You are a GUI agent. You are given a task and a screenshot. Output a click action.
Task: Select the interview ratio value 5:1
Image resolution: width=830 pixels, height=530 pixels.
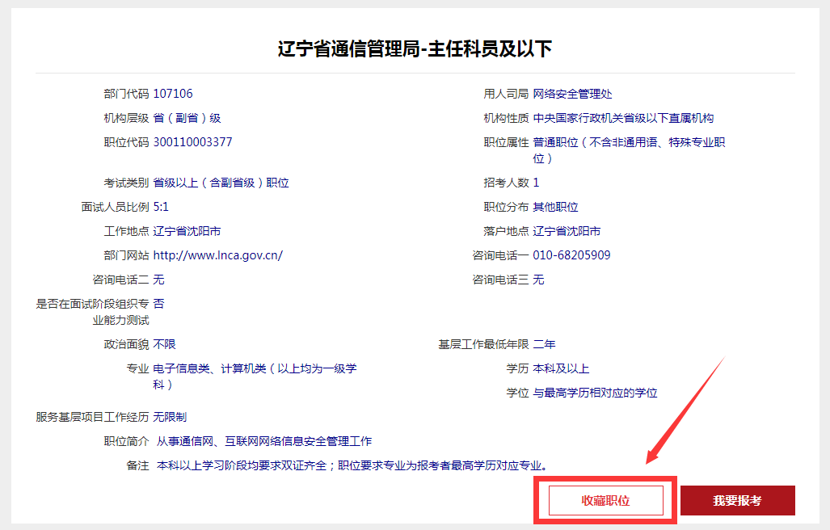coord(161,207)
